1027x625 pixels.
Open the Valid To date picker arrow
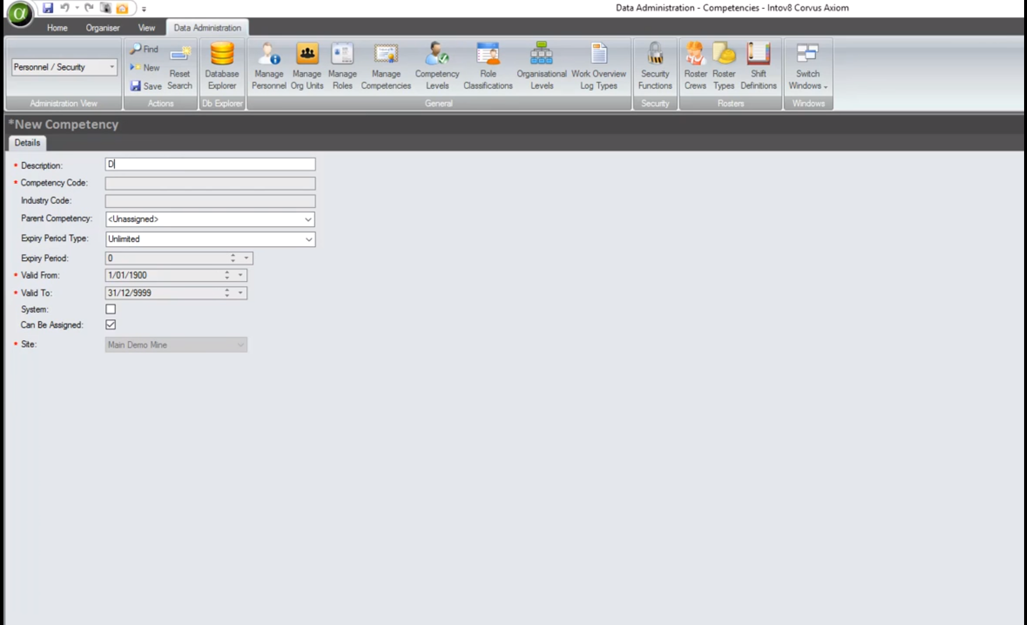240,293
